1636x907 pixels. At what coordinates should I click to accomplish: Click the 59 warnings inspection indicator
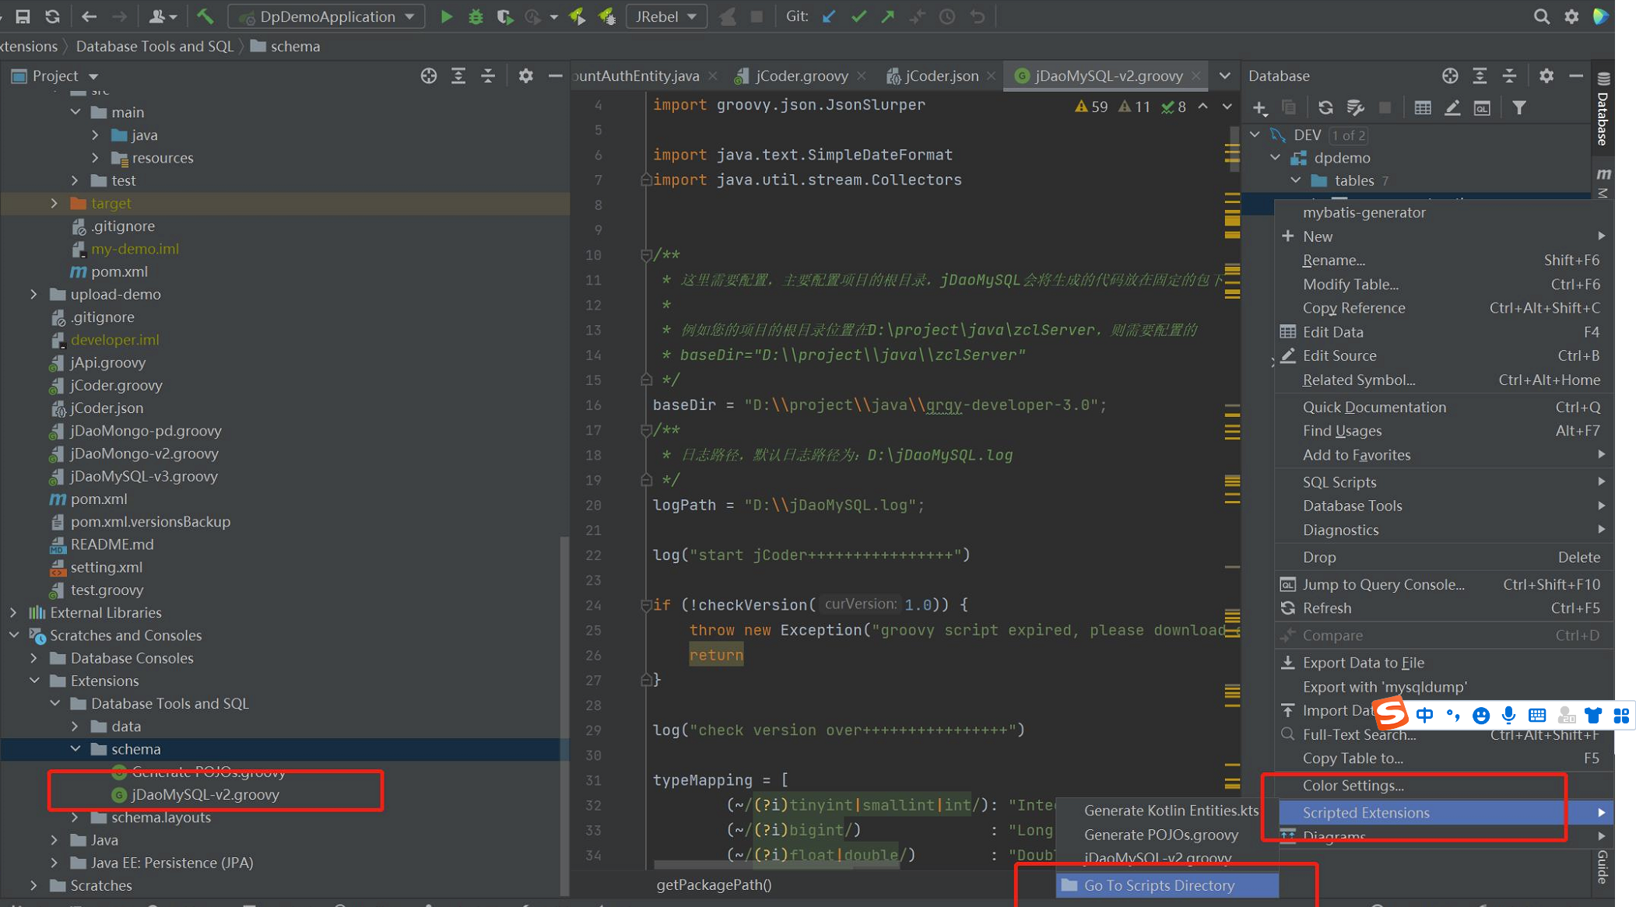[1091, 107]
